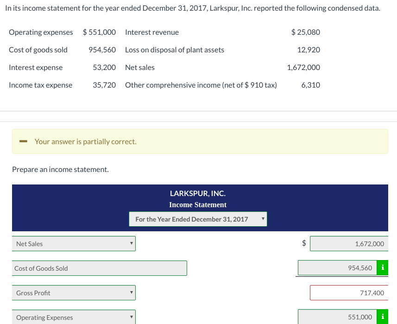This screenshot has width=397, height=324.
Task: Click the '954,560' data table value
Action: point(102,50)
